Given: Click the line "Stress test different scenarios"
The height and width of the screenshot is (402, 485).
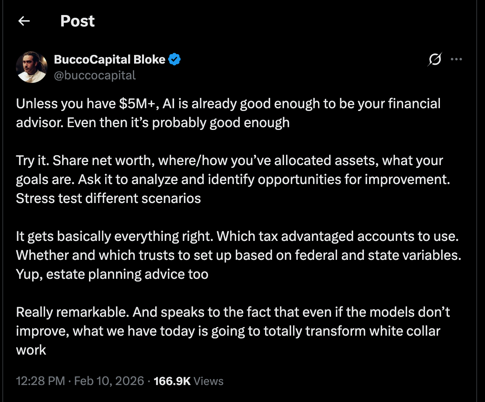Looking at the screenshot, I should click(x=108, y=198).
